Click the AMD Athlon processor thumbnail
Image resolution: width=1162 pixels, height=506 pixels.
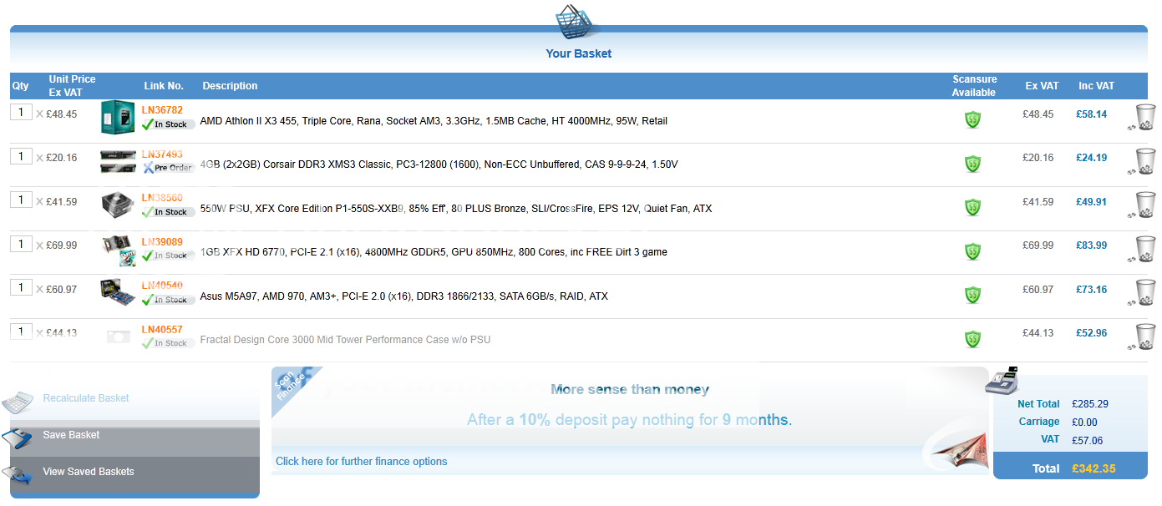(118, 118)
